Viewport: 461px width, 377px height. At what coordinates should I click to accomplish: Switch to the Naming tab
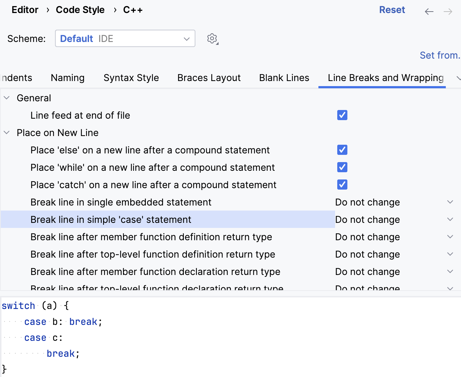[67, 77]
